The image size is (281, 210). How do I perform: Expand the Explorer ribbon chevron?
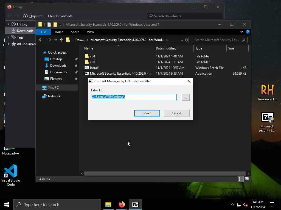[241, 32]
